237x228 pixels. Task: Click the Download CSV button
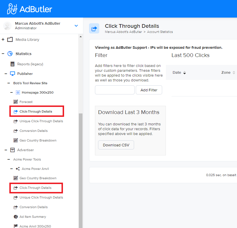pyautogui.click(x=116, y=145)
